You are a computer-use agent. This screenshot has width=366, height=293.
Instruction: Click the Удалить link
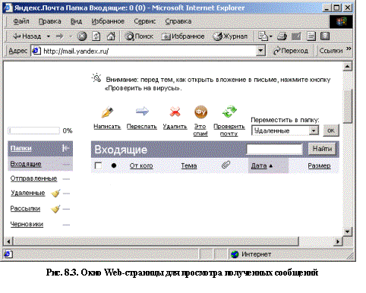[175, 126]
